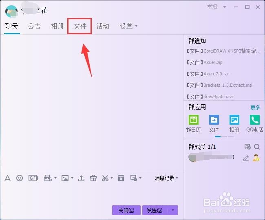Switch to the 活动 tab
Viewport: 265px width, 220px height.
103,26
